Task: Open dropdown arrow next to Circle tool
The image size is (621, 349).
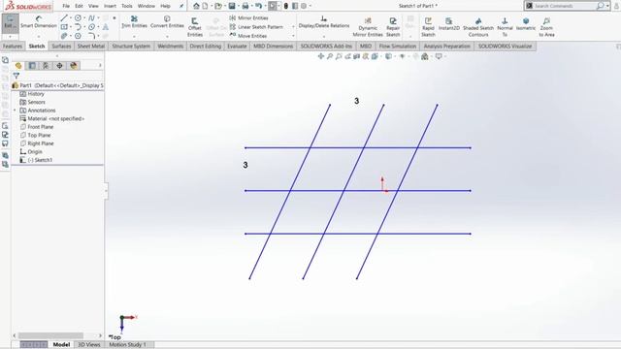Action: tap(84, 18)
